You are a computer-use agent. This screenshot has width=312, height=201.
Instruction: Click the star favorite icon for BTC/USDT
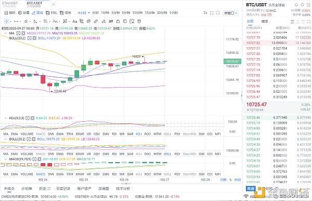[x=303, y=5]
